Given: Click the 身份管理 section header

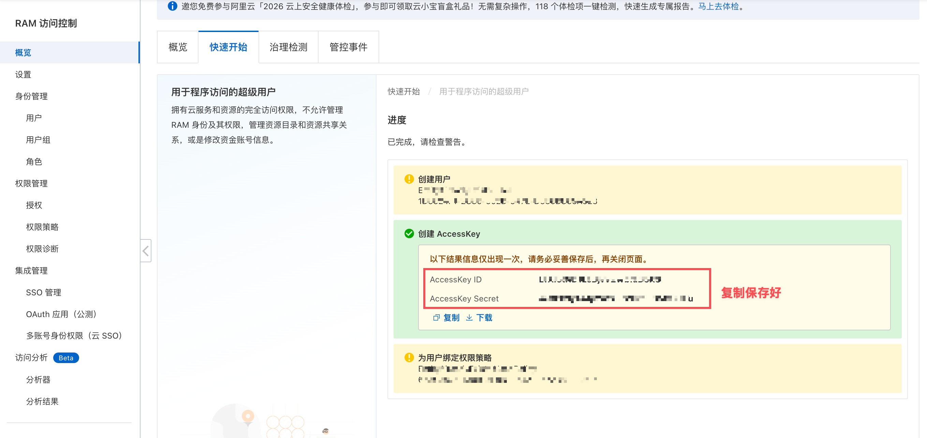Looking at the screenshot, I should tap(31, 96).
